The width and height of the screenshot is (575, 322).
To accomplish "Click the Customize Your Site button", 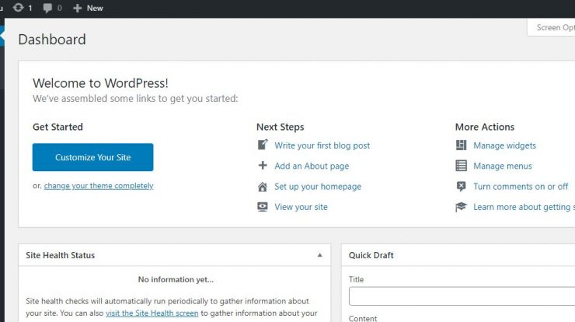I will pos(92,157).
